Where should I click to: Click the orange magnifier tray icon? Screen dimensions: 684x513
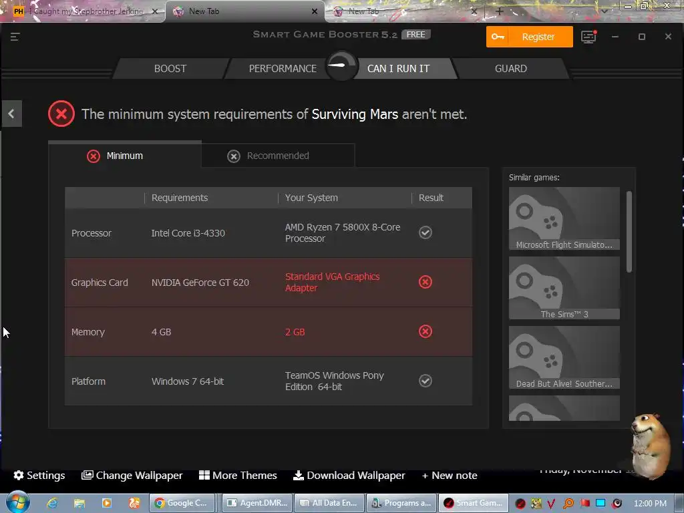point(568,504)
